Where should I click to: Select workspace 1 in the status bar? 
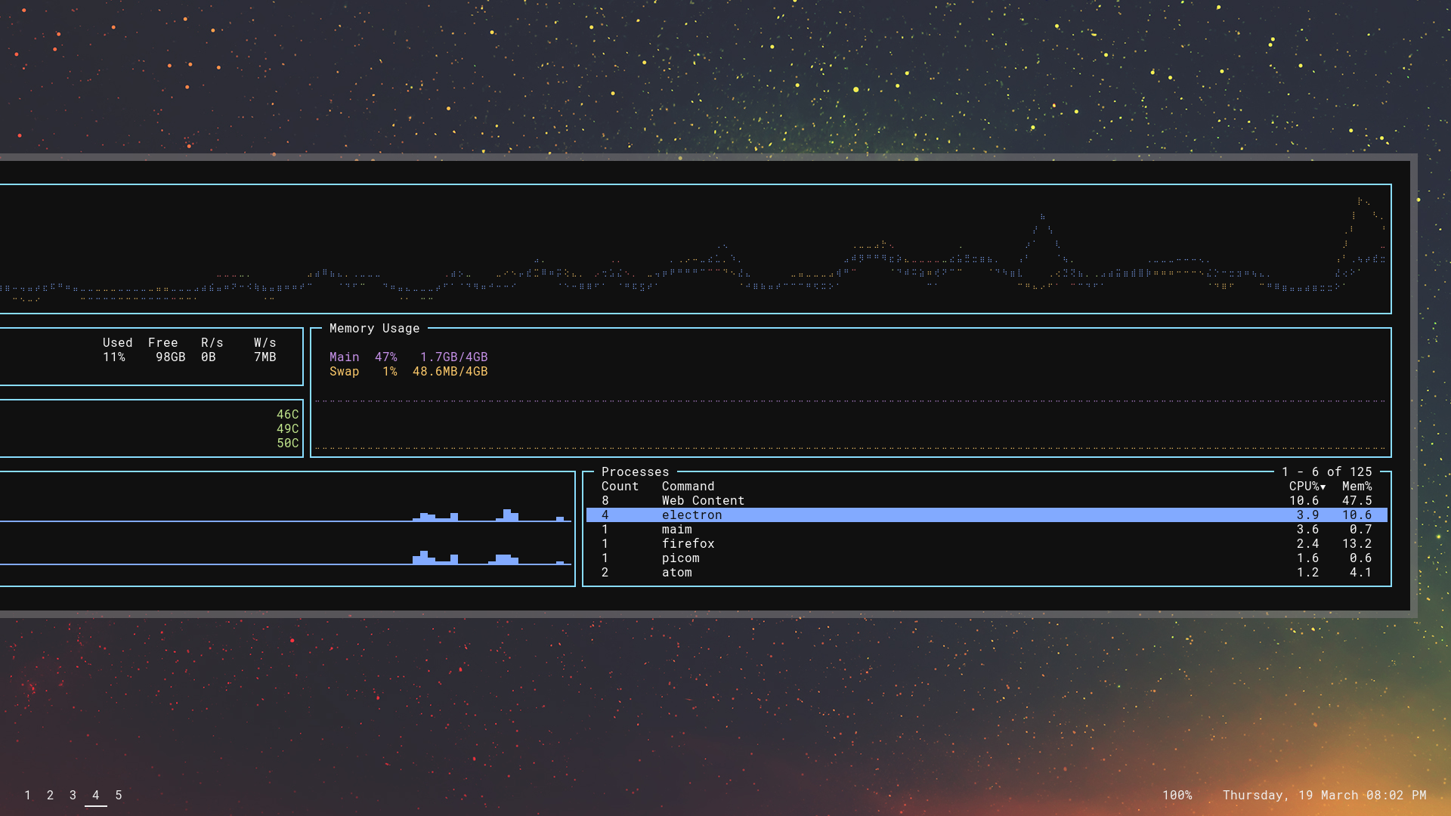click(28, 795)
